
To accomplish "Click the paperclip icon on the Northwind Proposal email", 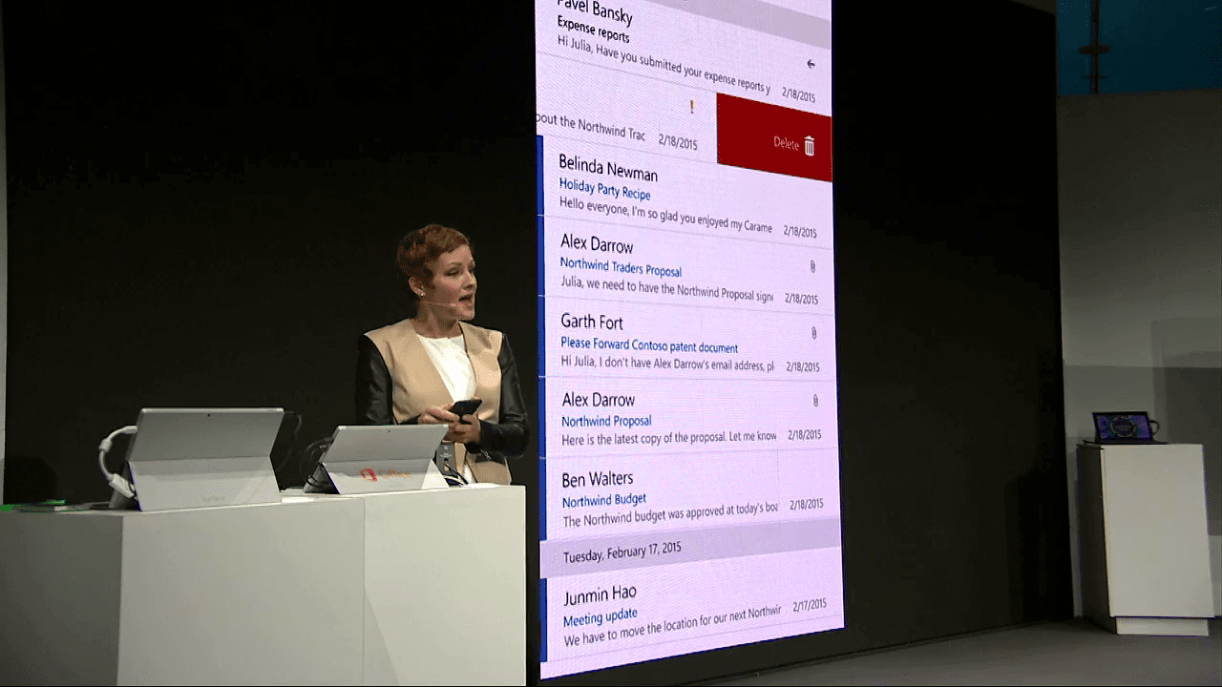I will click(815, 400).
